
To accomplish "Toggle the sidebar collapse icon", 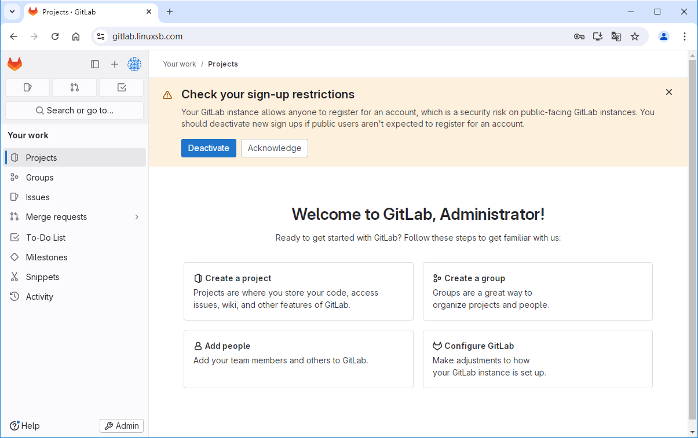I will pyautogui.click(x=95, y=64).
